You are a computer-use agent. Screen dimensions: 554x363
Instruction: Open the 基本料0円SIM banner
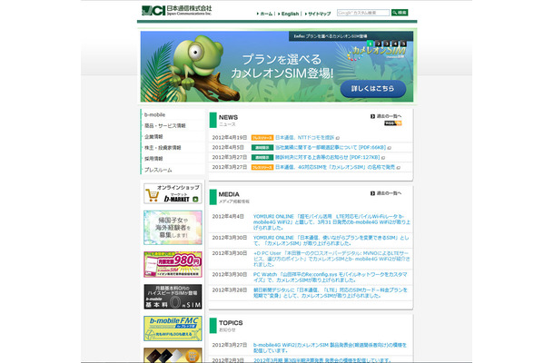173,297
